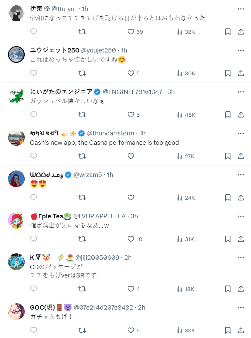
Task: Bookmark the wrzam5 emoji tweet
Action: click(x=228, y=198)
